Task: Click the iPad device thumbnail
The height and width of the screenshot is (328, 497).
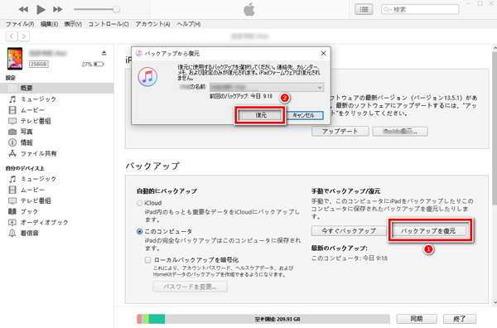Action: click(15, 59)
